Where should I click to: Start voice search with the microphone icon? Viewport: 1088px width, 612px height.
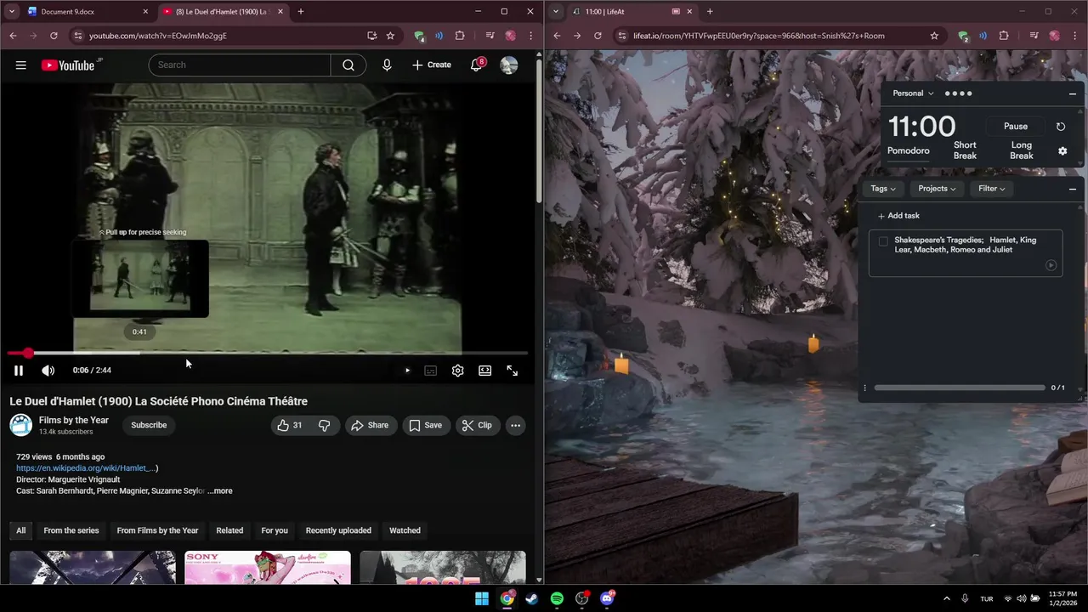[x=387, y=65]
